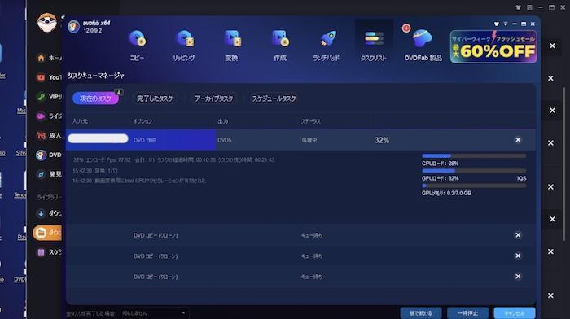Switch to the スケジュールタスク tab
This screenshot has width=570, height=319.
[x=274, y=98]
